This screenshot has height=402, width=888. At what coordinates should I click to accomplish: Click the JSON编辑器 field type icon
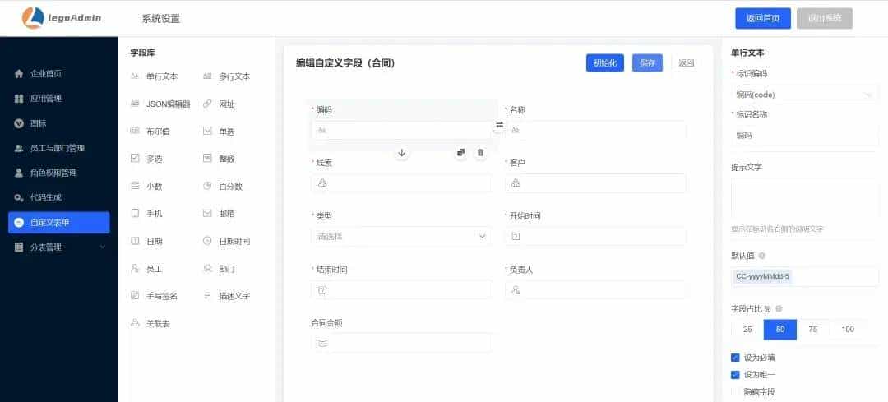(135, 104)
